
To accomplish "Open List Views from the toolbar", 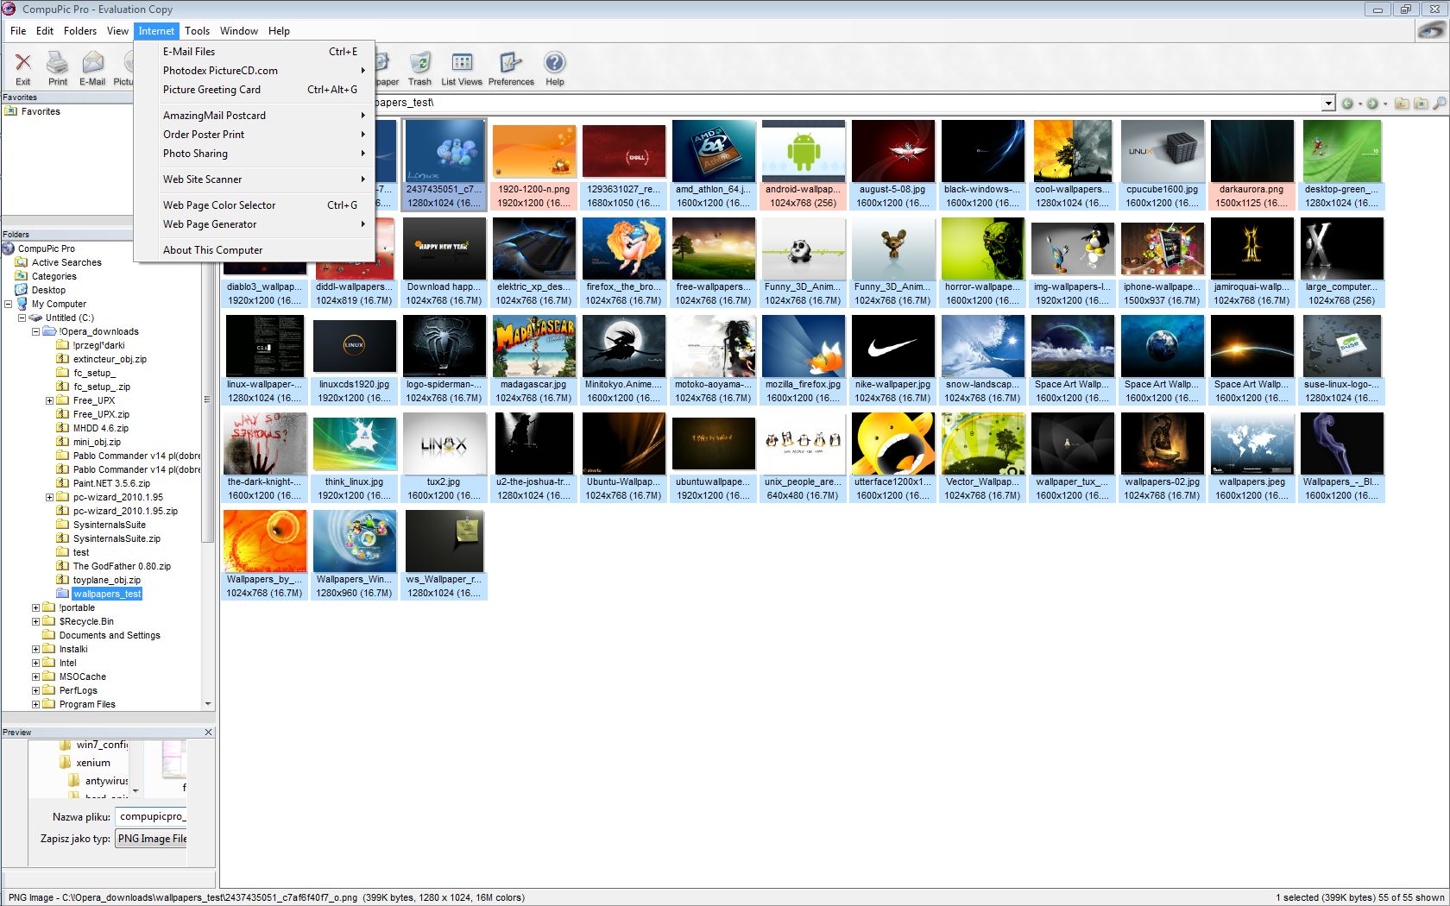I will pos(462,68).
